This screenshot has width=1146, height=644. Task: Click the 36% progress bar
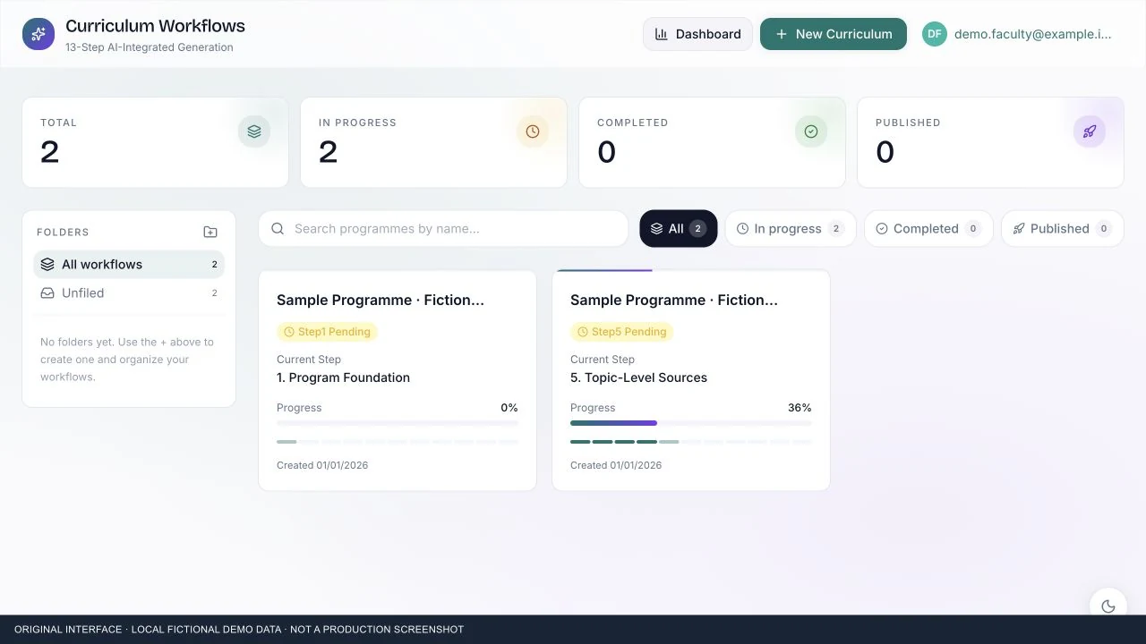coord(691,423)
